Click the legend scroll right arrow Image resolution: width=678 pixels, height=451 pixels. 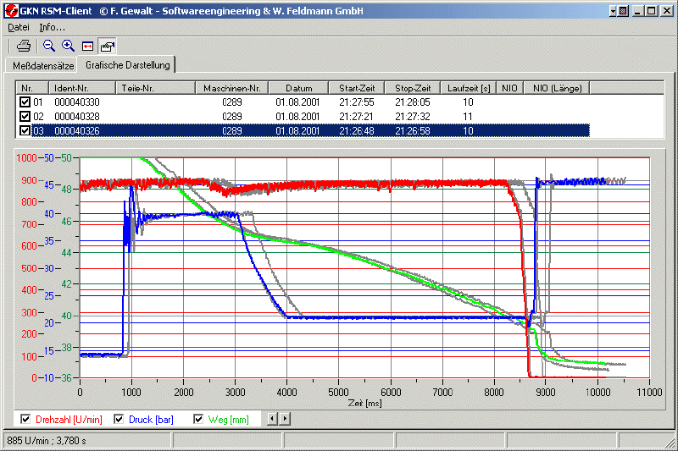[284, 419]
